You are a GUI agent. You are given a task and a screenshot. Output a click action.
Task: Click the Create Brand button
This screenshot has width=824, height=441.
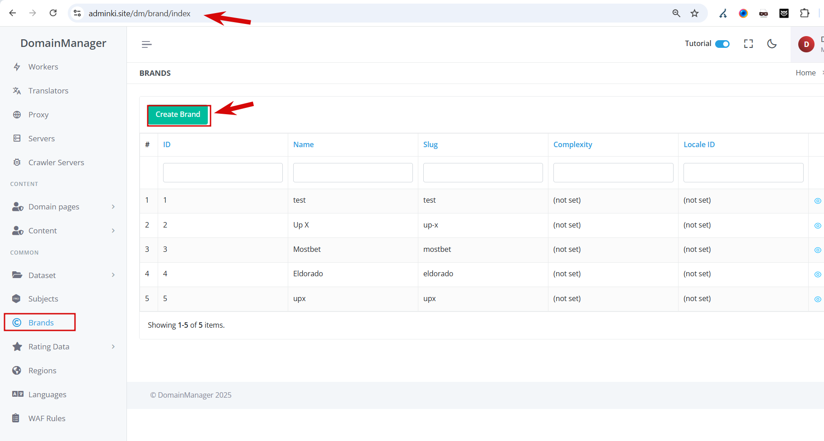click(x=178, y=115)
